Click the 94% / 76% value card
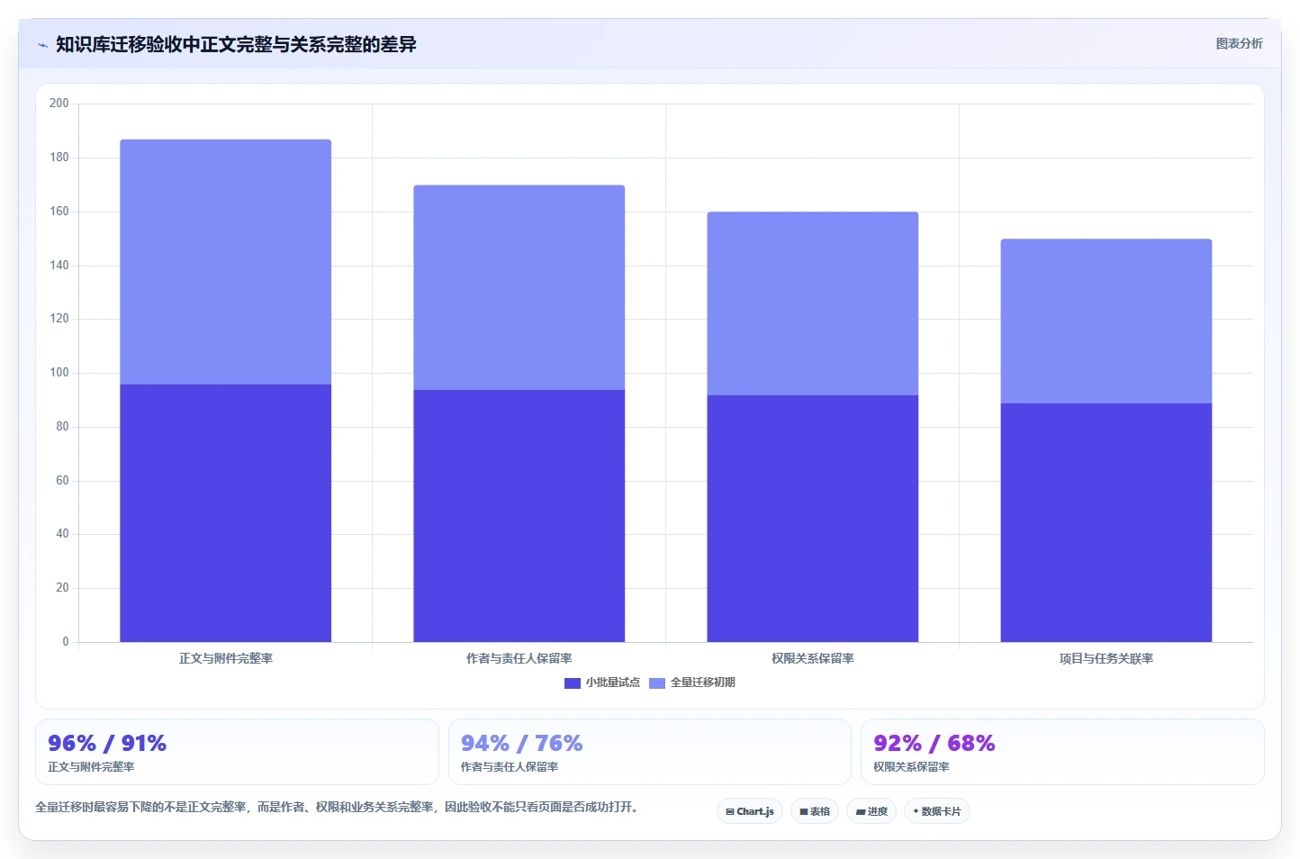The width and height of the screenshot is (1300, 859). pos(649,752)
